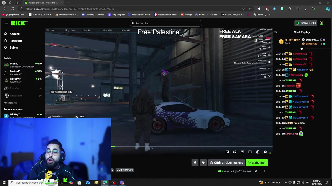This screenshot has height=186, width=332.
Task: Open the YMCXTRAPLIFE tag
Action: pyautogui.click(x=125, y=170)
